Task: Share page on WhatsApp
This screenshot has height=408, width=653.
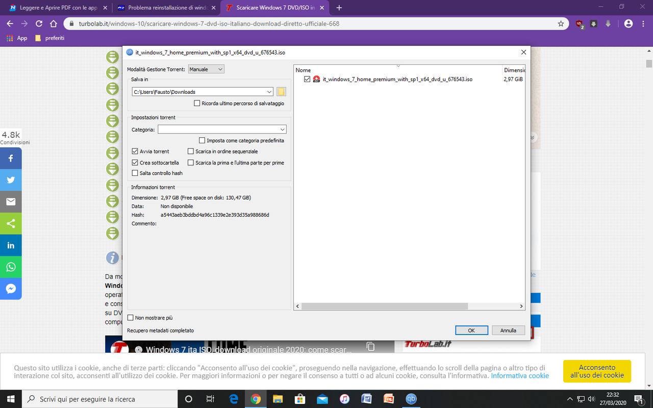Action: (11, 267)
